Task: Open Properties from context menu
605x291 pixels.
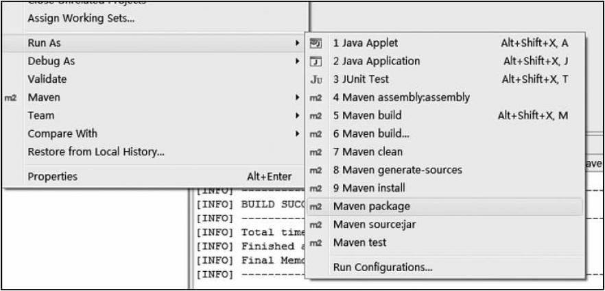Action: point(52,177)
